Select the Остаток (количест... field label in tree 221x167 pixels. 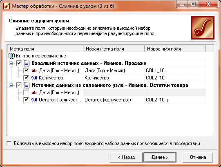[60, 100]
